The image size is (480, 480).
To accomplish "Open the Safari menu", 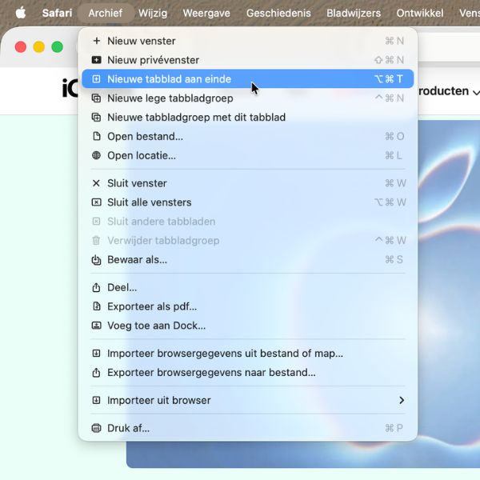I will pyautogui.click(x=57, y=13).
